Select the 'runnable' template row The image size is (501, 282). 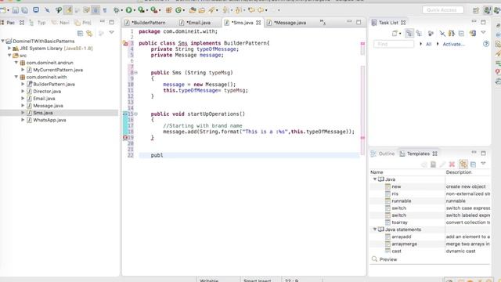point(430,201)
